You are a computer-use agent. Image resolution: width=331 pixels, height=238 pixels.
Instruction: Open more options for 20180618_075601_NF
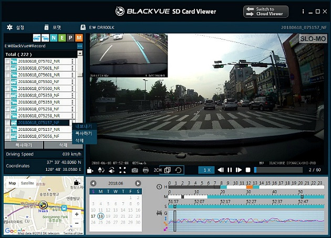[73, 68]
